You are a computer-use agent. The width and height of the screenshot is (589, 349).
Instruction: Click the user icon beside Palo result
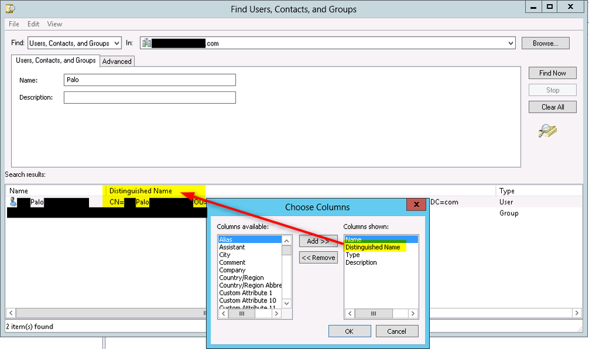pyautogui.click(x=12, y=202)
